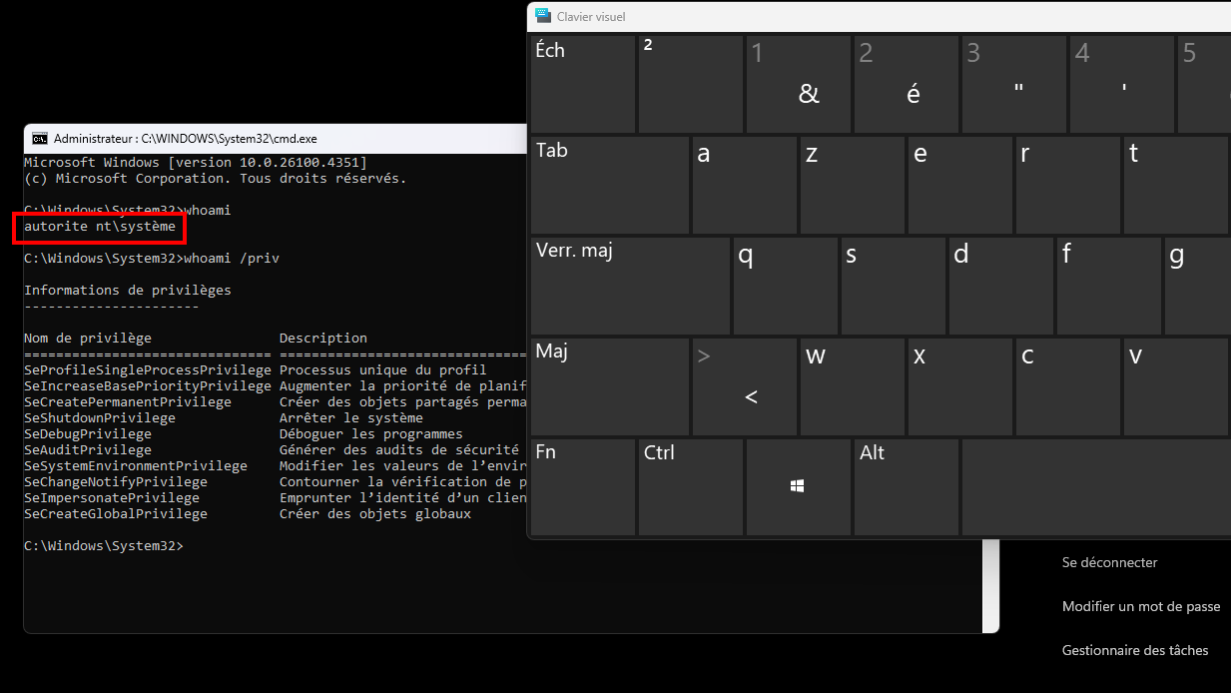The image size is (1231, 693).
Task: Toggle the Fn key
Action: (x=582, y=486)
